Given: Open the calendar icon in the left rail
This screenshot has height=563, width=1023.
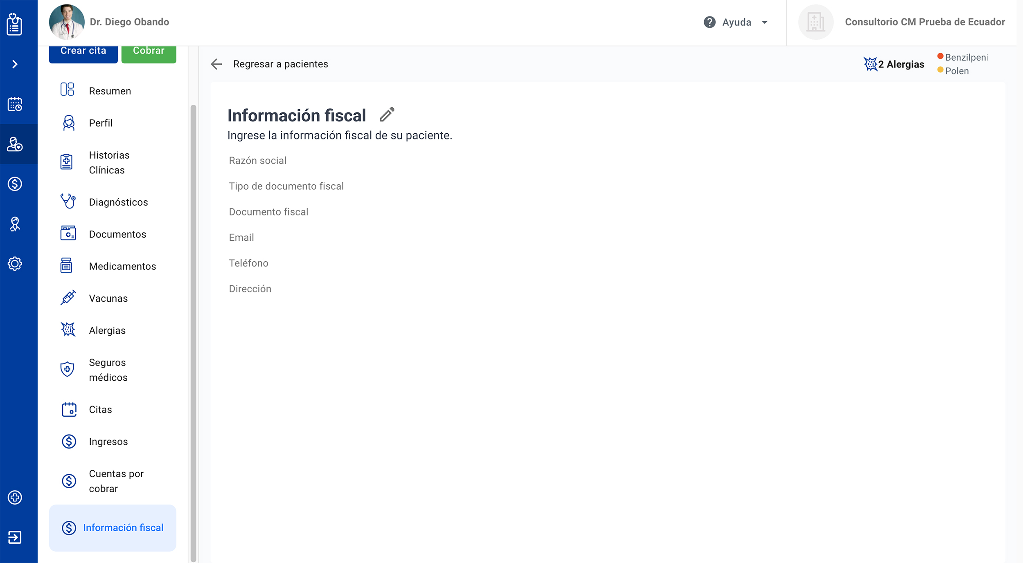Looking at the screenshot, I should click(15, 104).
